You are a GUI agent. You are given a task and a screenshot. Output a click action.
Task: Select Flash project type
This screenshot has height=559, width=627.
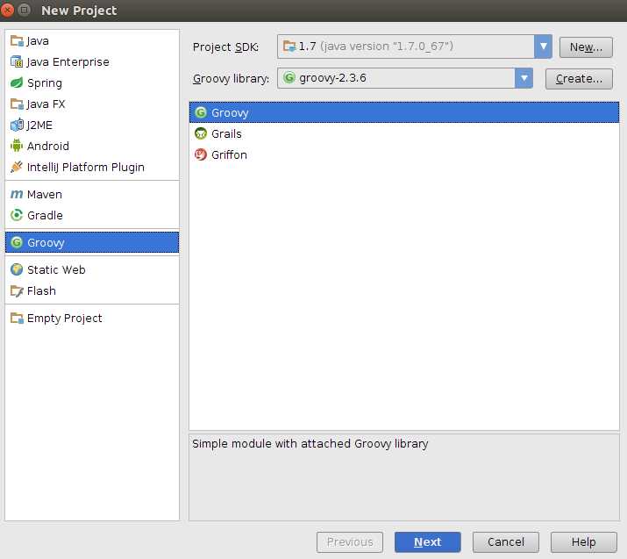click(92, 290)
